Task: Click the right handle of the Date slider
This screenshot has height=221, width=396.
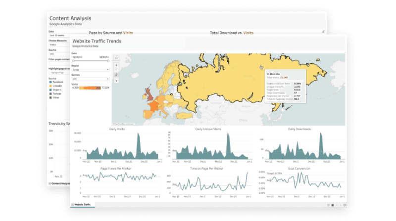Action: (x=109, y=61)
